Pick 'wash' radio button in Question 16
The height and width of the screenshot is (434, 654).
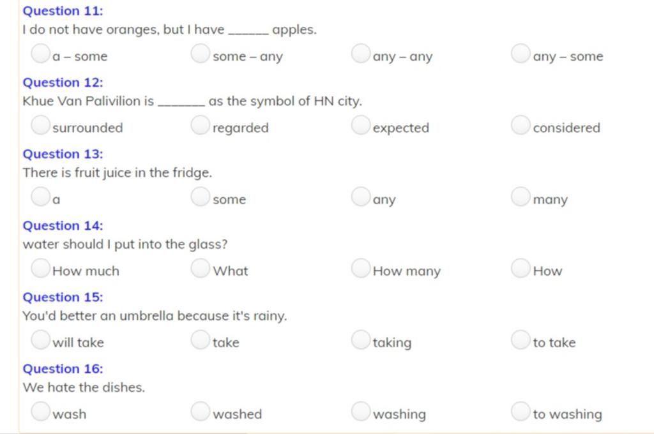point(40,412)
